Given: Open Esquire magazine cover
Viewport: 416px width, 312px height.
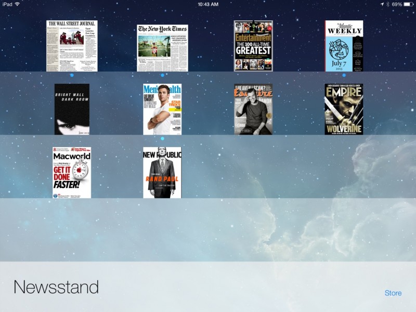Looking at the screenshot, I should tap(253, 109).
